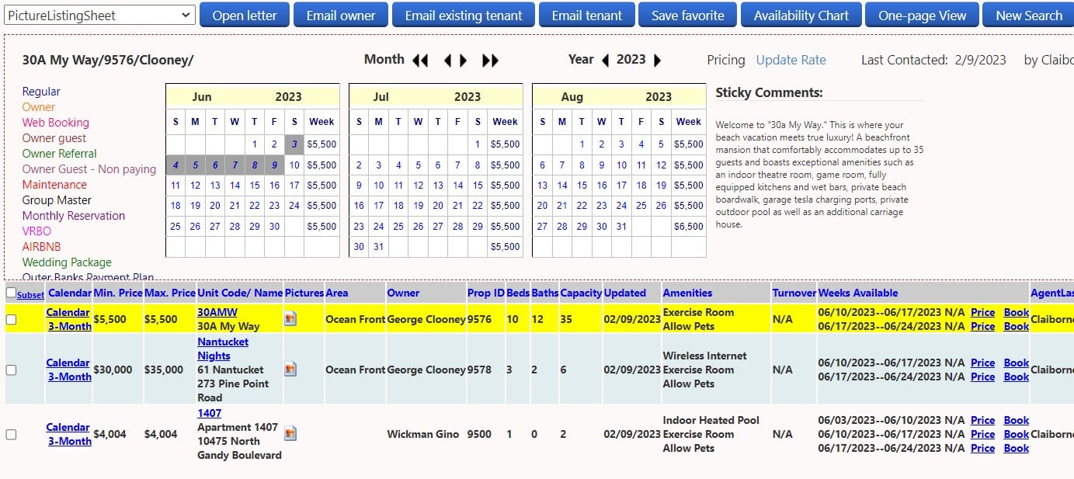Open the Nantucket Nights unit link
Viewport: 1074px width, 479px height.
223,349
